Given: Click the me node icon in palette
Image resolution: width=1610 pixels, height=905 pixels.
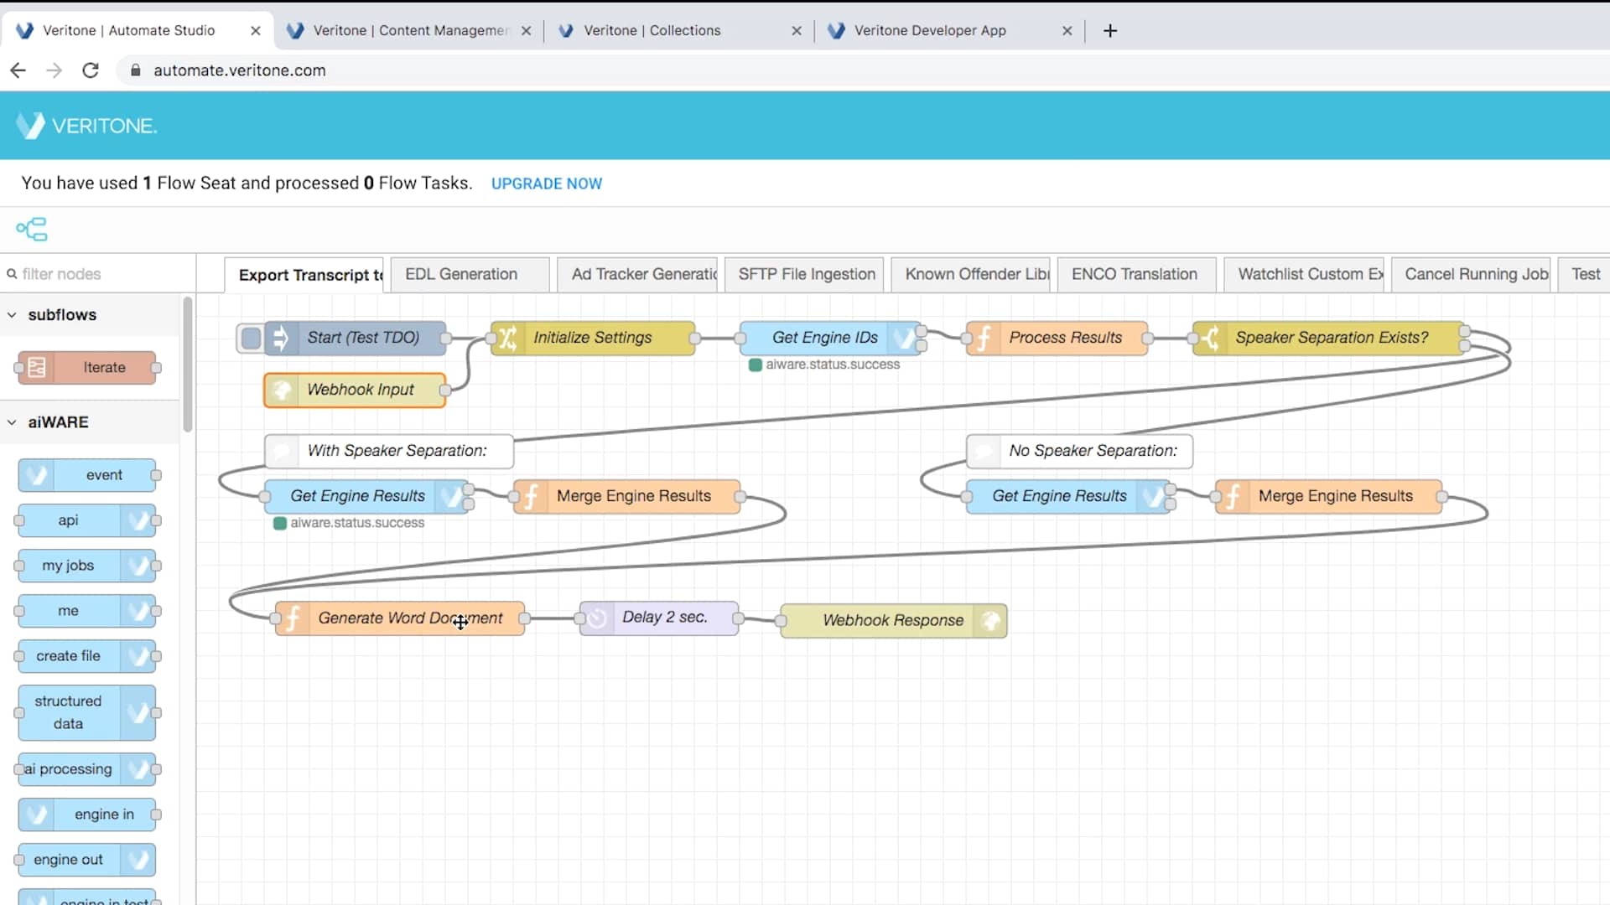Looking at the screenshot, I should tap(138, 611).
